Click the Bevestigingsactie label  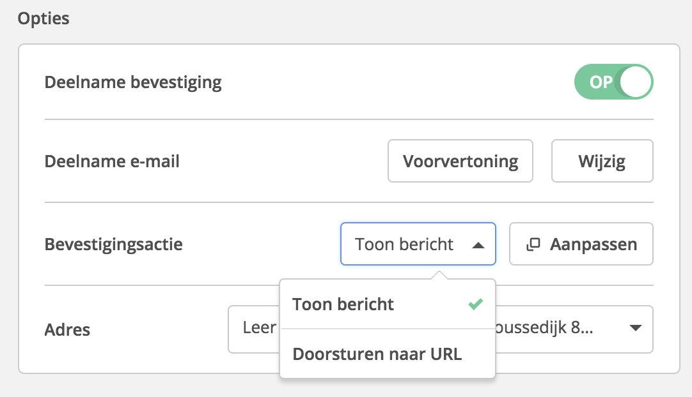pyautogui.click(x=114, y=244)
